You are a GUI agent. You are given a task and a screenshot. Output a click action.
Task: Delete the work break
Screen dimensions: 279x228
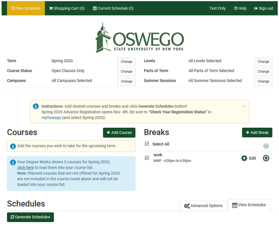point(266,158)
